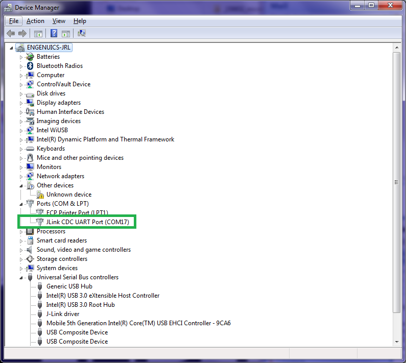Select Mobile 5th Generation Intel EHCI Controller

(x=138, y=323)
